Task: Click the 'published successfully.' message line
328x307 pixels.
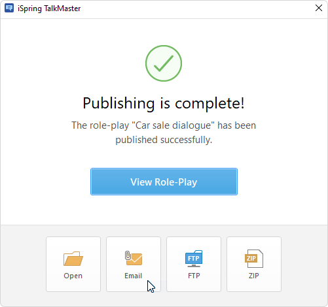Action: (164, 140)
